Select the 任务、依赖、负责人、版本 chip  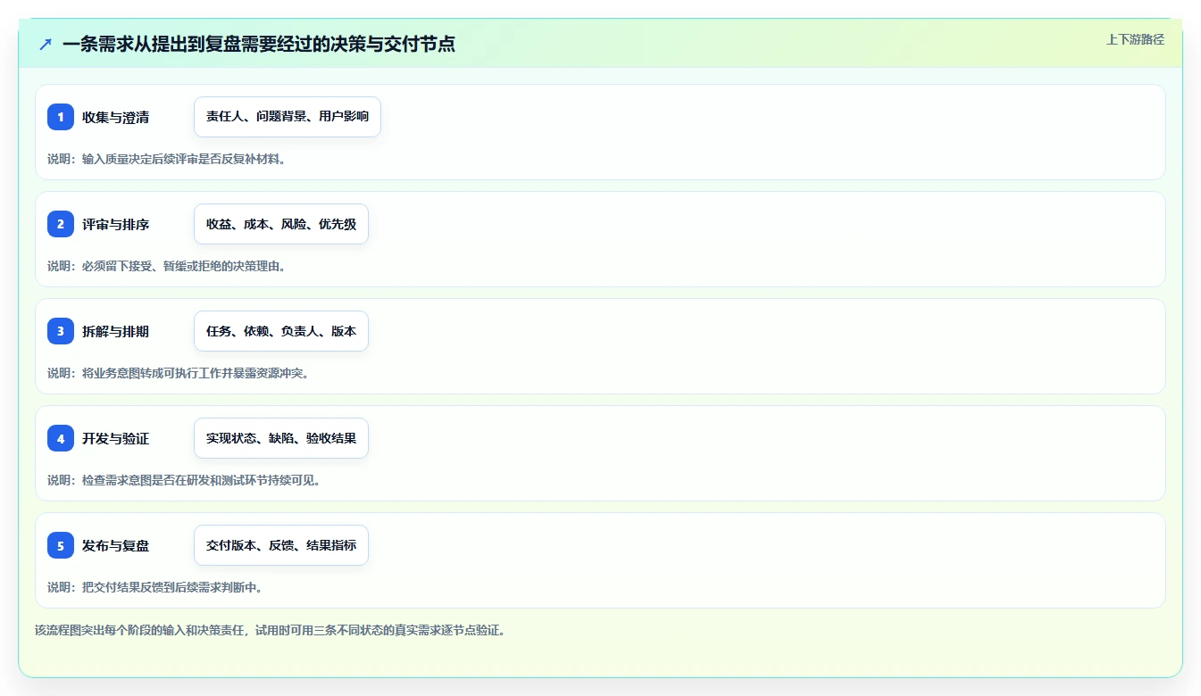tap(281, 331)
